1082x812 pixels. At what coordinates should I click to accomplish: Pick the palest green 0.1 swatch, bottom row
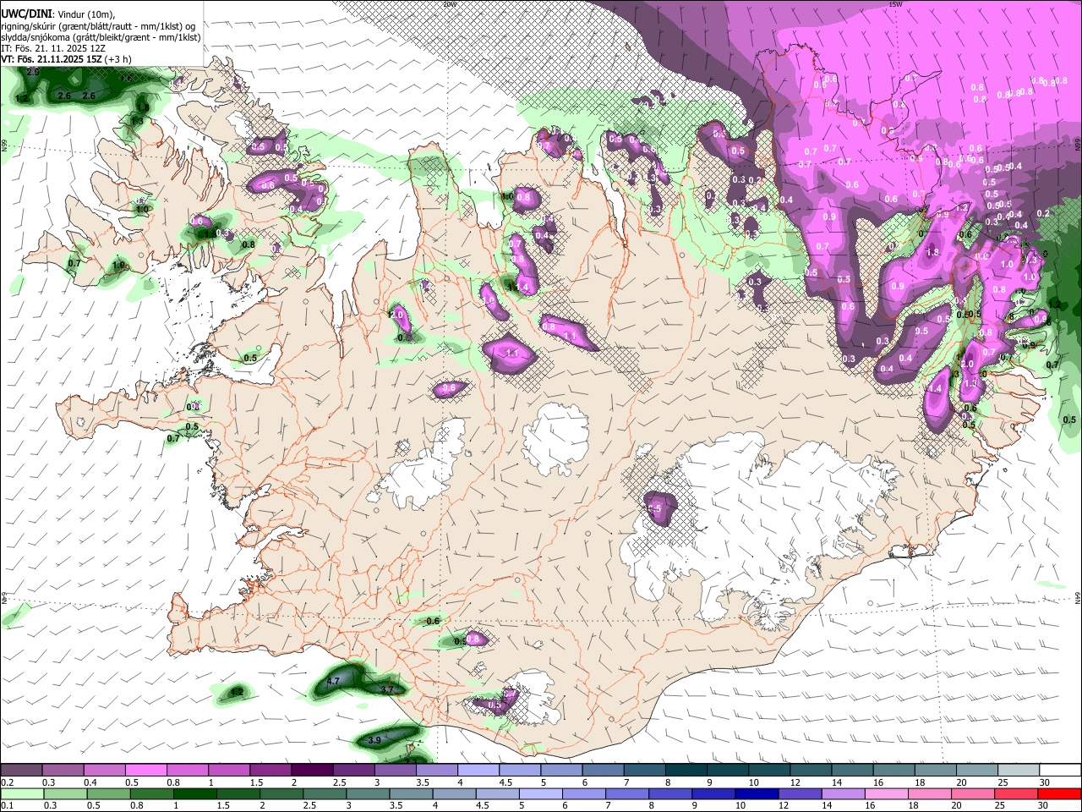22,794
